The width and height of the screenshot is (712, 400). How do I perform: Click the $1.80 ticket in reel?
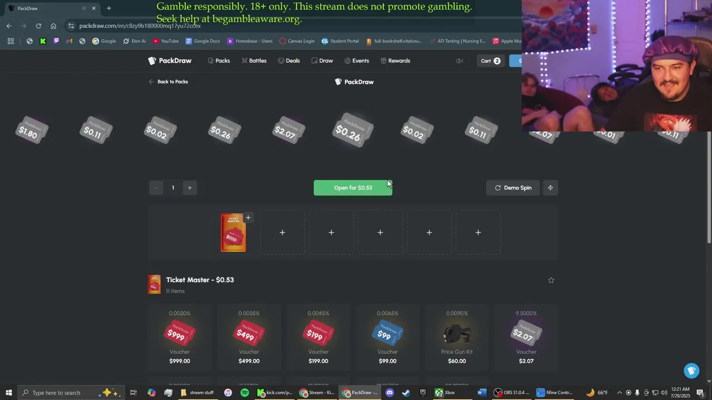coord(31,131)
